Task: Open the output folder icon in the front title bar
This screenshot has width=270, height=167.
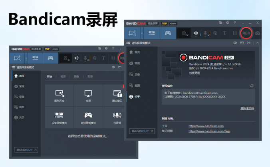Action: 220,22
